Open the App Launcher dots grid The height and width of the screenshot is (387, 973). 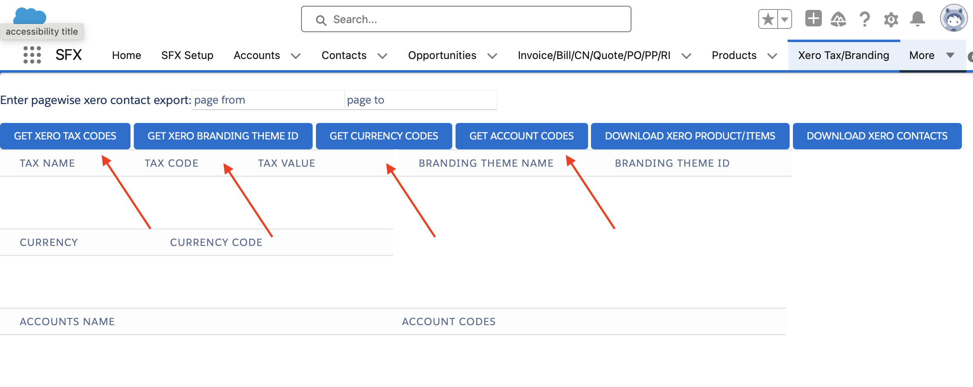[x=32, y=55]
